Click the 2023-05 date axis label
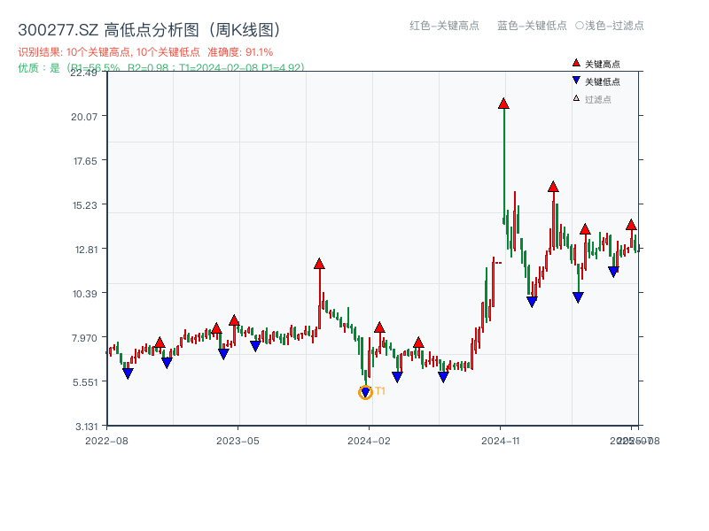709x531 pixels. (238, 441)
